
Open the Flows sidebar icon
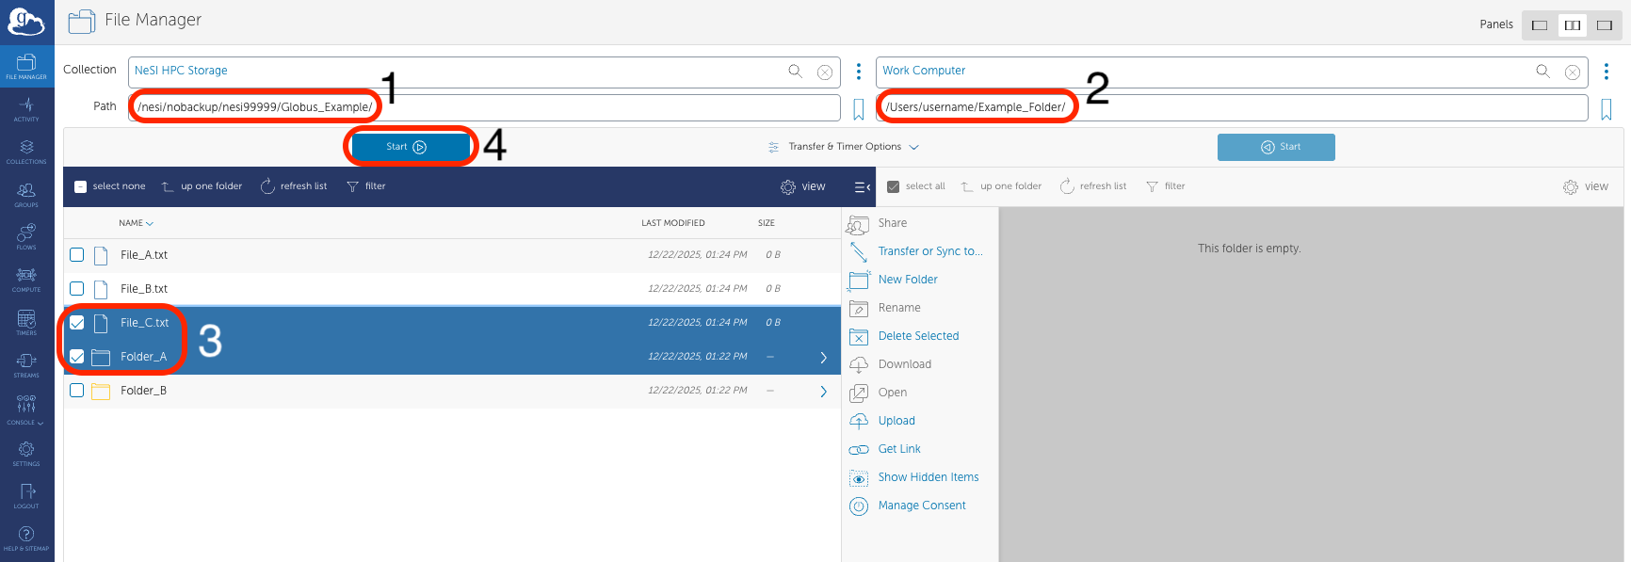pyautogui.click(x=26, y=236)
